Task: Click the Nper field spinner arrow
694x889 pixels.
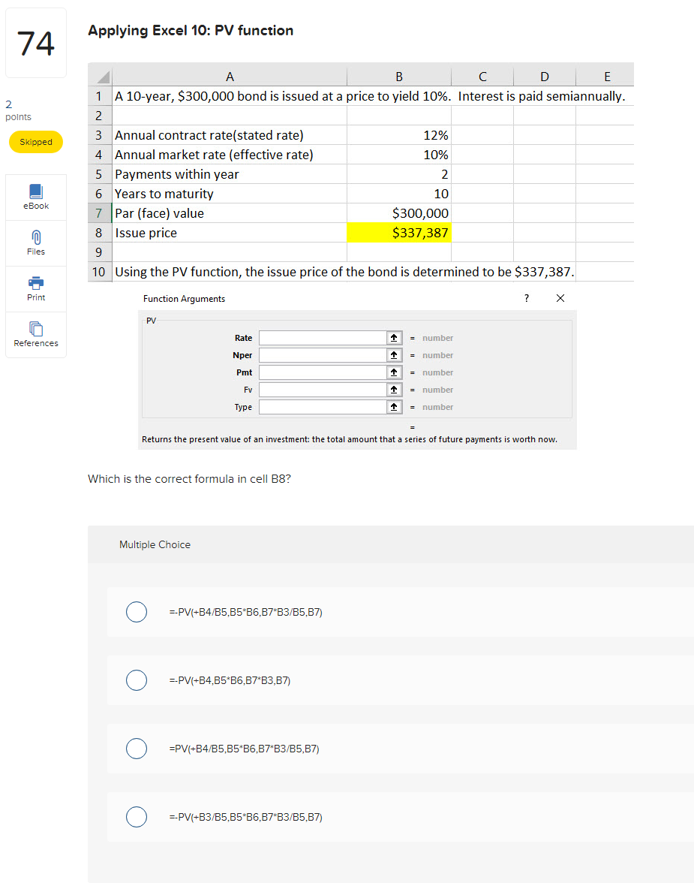Action: (394, 354)
